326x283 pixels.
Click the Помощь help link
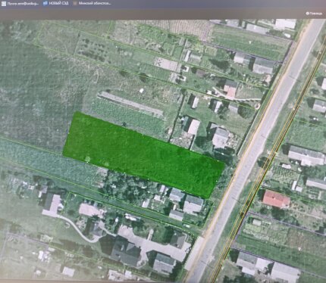(x=314, y=14)
